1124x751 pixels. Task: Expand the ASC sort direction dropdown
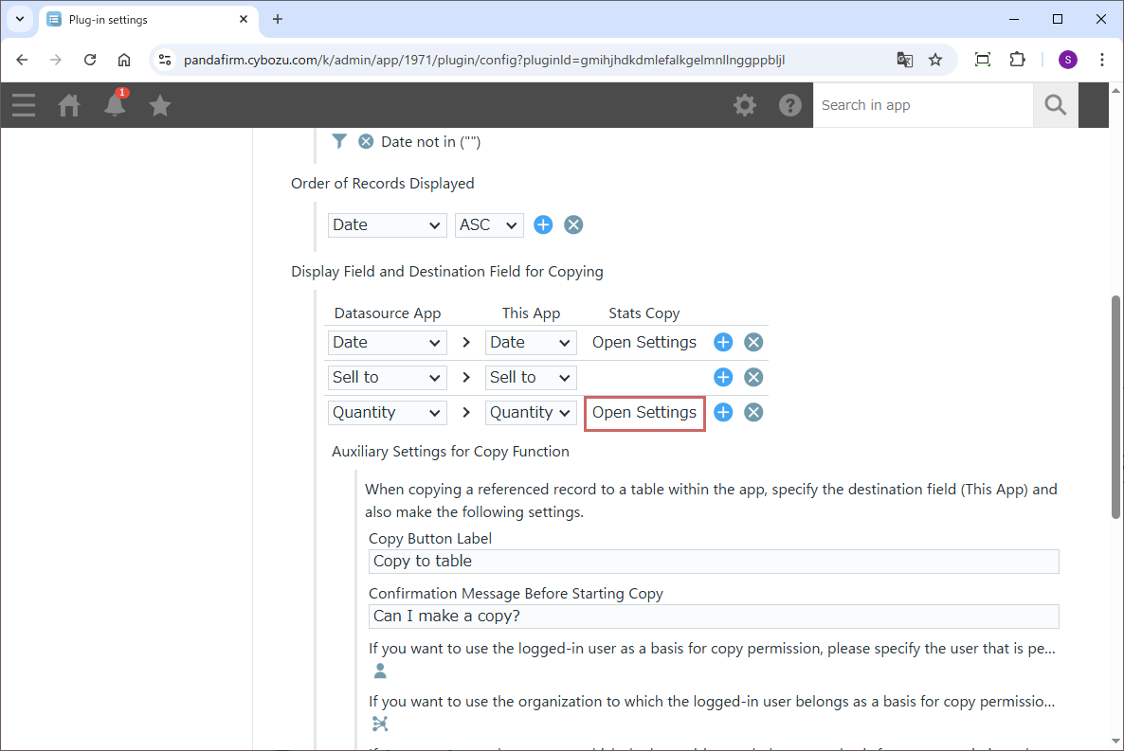click(489, 224)
